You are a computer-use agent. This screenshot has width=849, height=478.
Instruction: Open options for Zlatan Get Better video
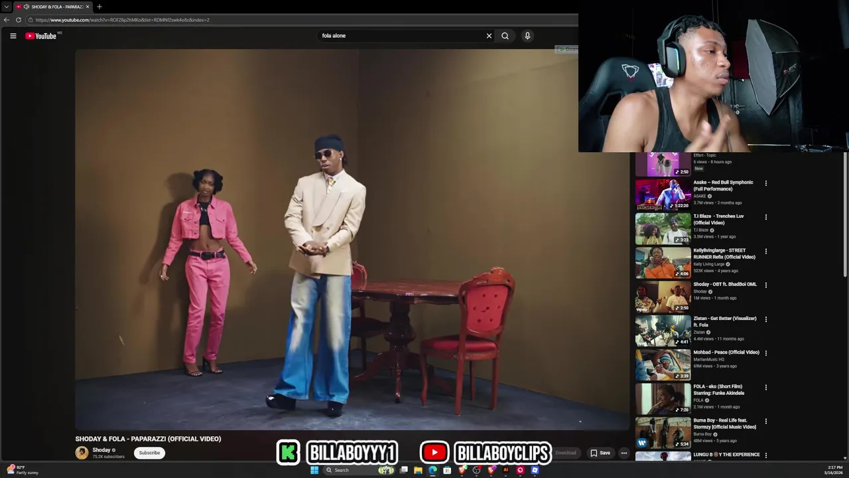[766, 319]
